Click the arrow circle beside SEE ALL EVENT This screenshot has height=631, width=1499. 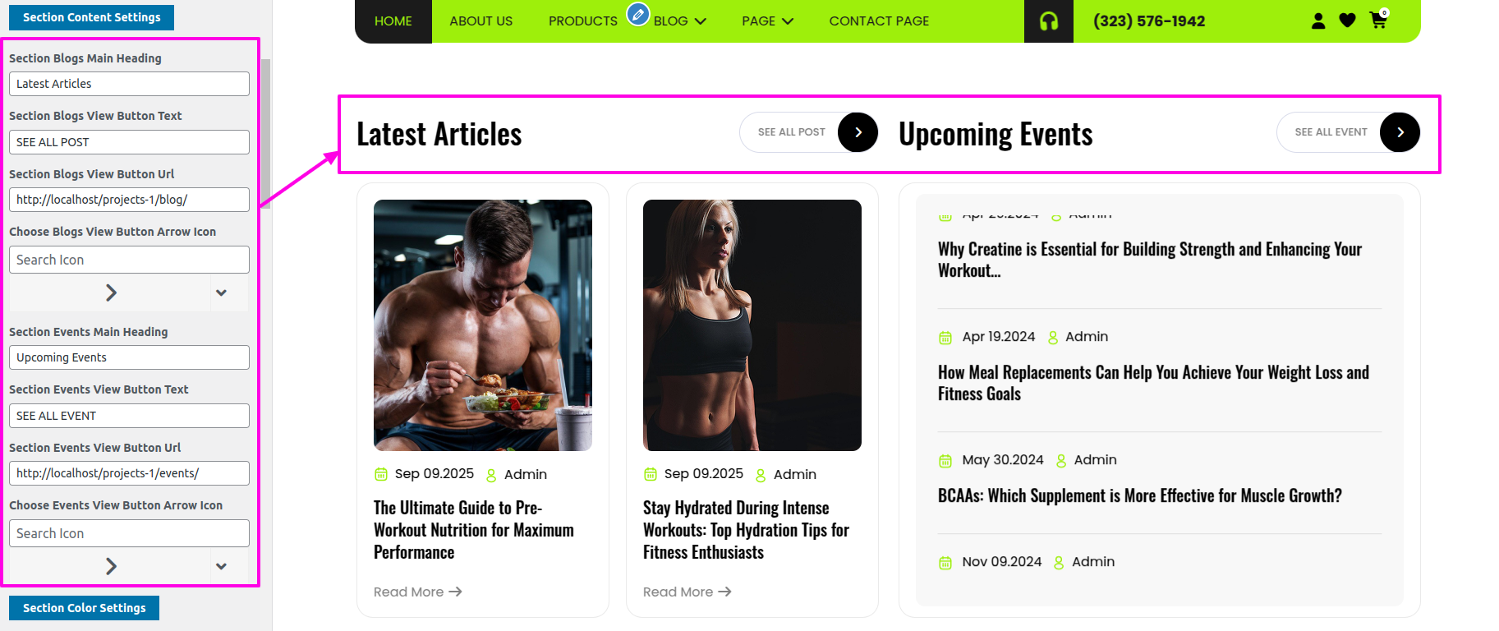click(1400, 132)
